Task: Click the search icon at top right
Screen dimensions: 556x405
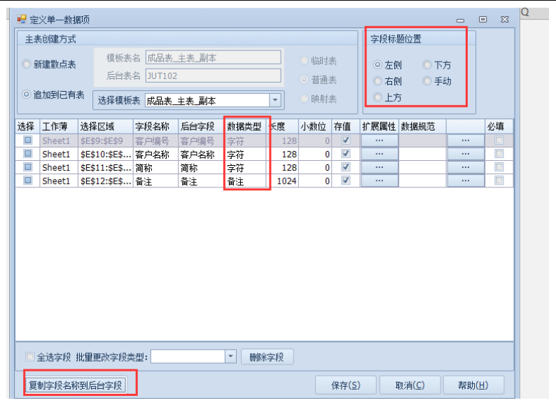Action: point(524,13)
